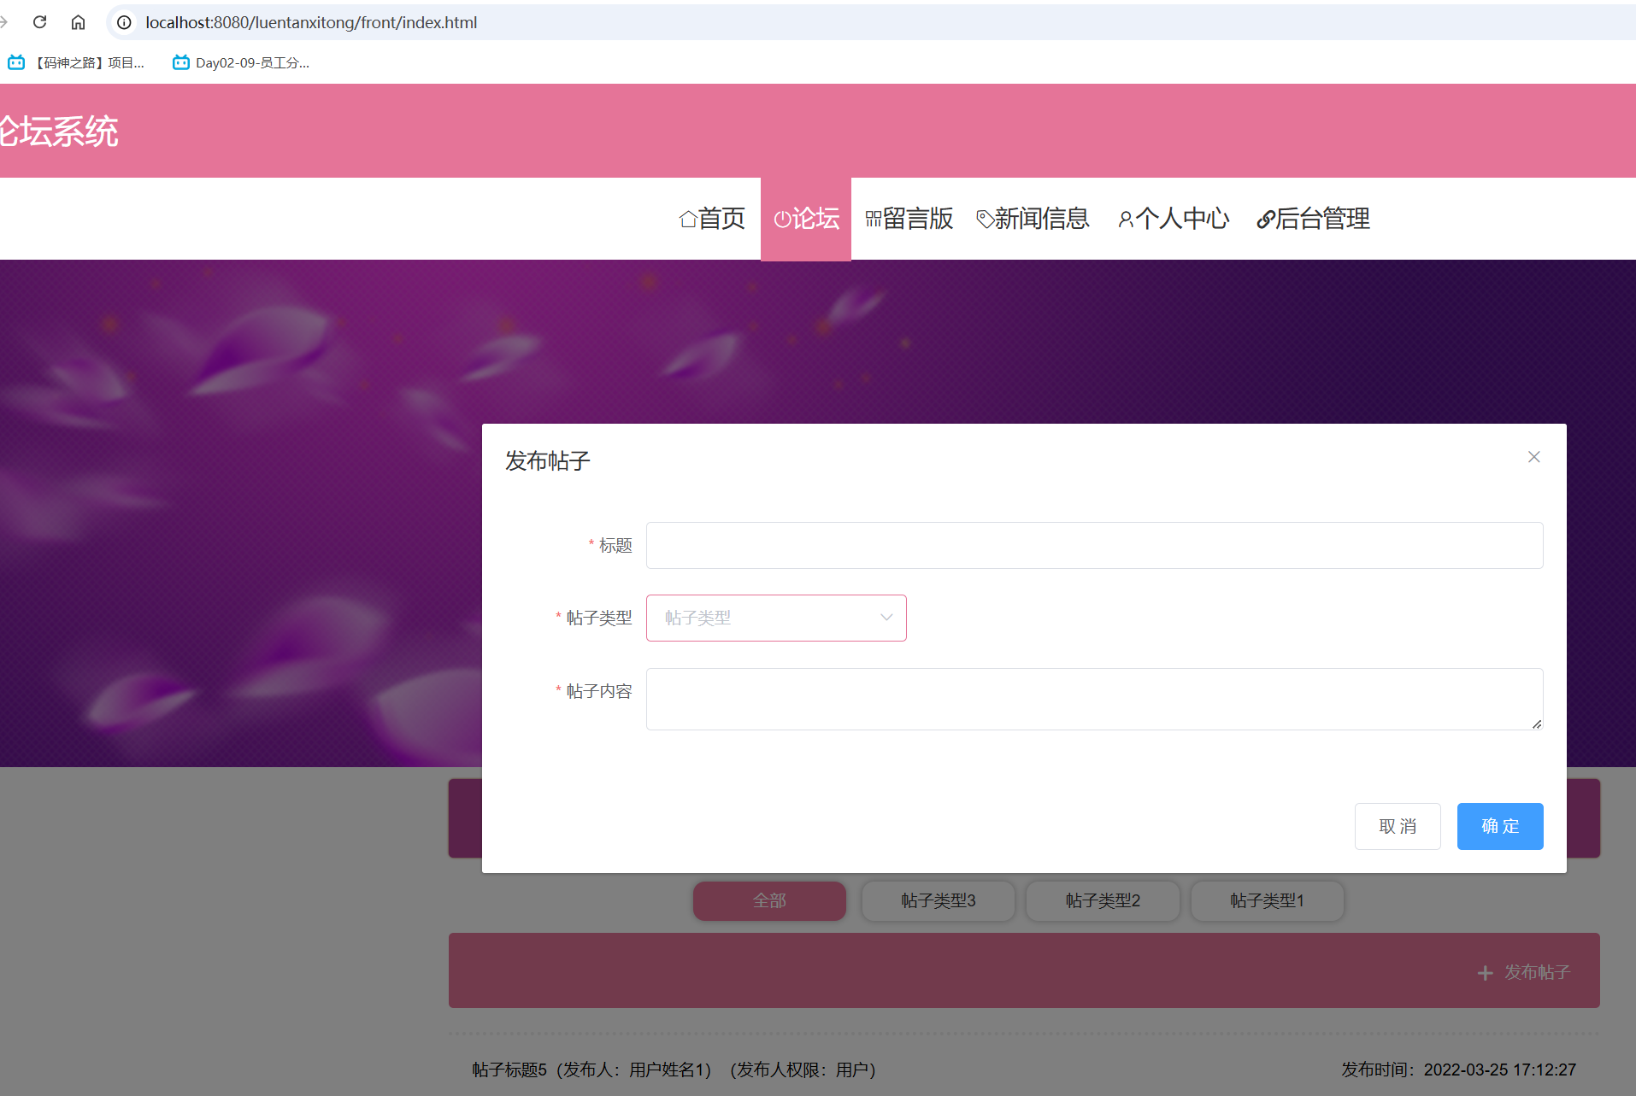Image resolution: width=1636 pixels, height=1096 pixels.
Task: Click the 标题 input field
Action: pyautogui.click(x=1094, y=545)
